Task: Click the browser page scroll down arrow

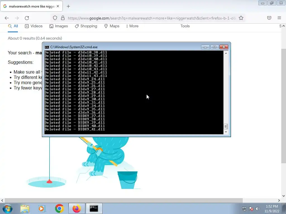Action: 284,196
